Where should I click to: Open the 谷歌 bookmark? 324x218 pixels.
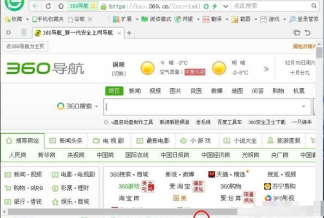(x=77, y=19)
